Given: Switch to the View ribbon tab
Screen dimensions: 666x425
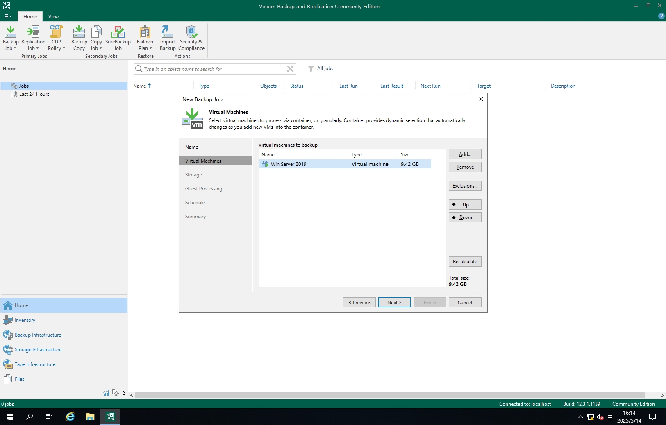Looking at the screenshot, I should pyautogui.click(x=53, y=17).
